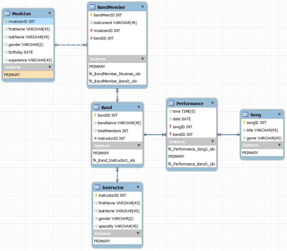Click the table icon in the BandMember header
The image size is (287, 251).
point(93,7)
